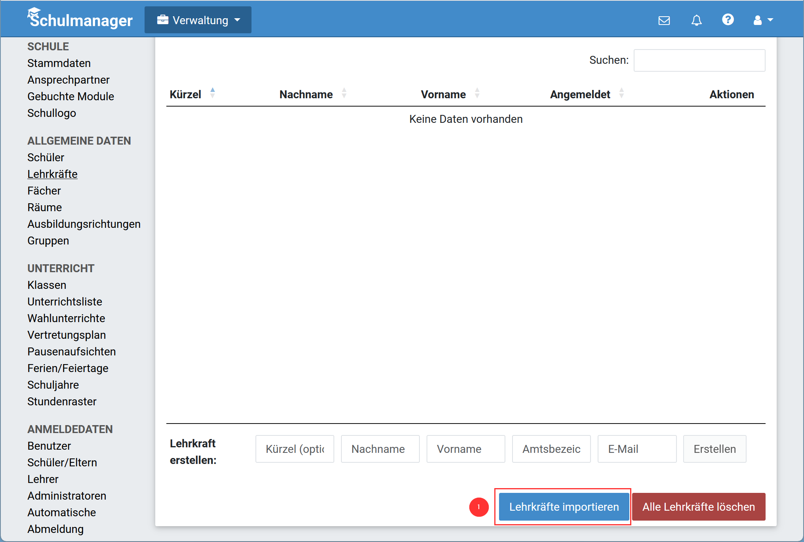Viewport: 804px width, 542px height.
Task: Open Fächer in the sidebar
Action: [x=44, y=191]
